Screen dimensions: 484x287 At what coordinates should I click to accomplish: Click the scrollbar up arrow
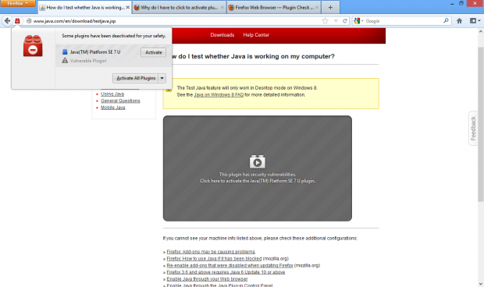click(481, 31)
